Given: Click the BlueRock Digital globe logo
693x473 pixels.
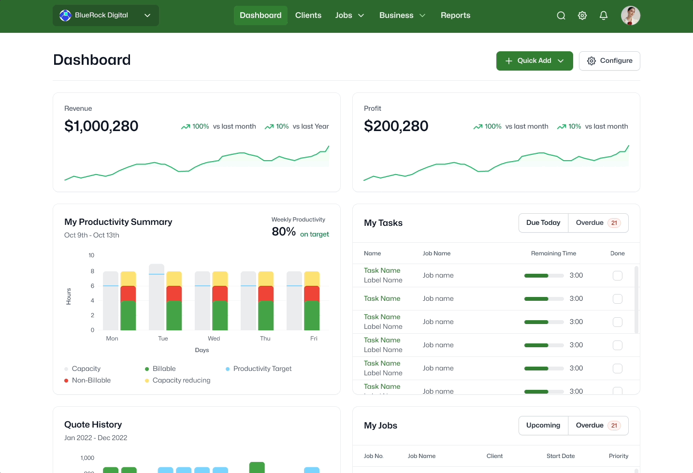Looking at the screenshot, I should (x=65, y=15).
